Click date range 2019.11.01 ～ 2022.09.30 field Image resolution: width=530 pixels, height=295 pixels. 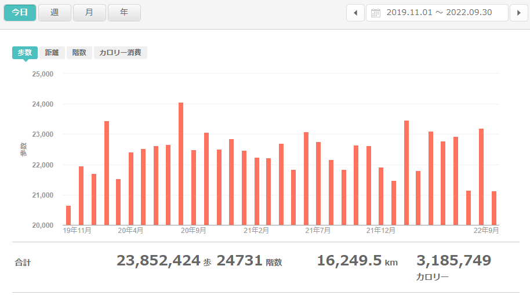(x=437, y=13)
